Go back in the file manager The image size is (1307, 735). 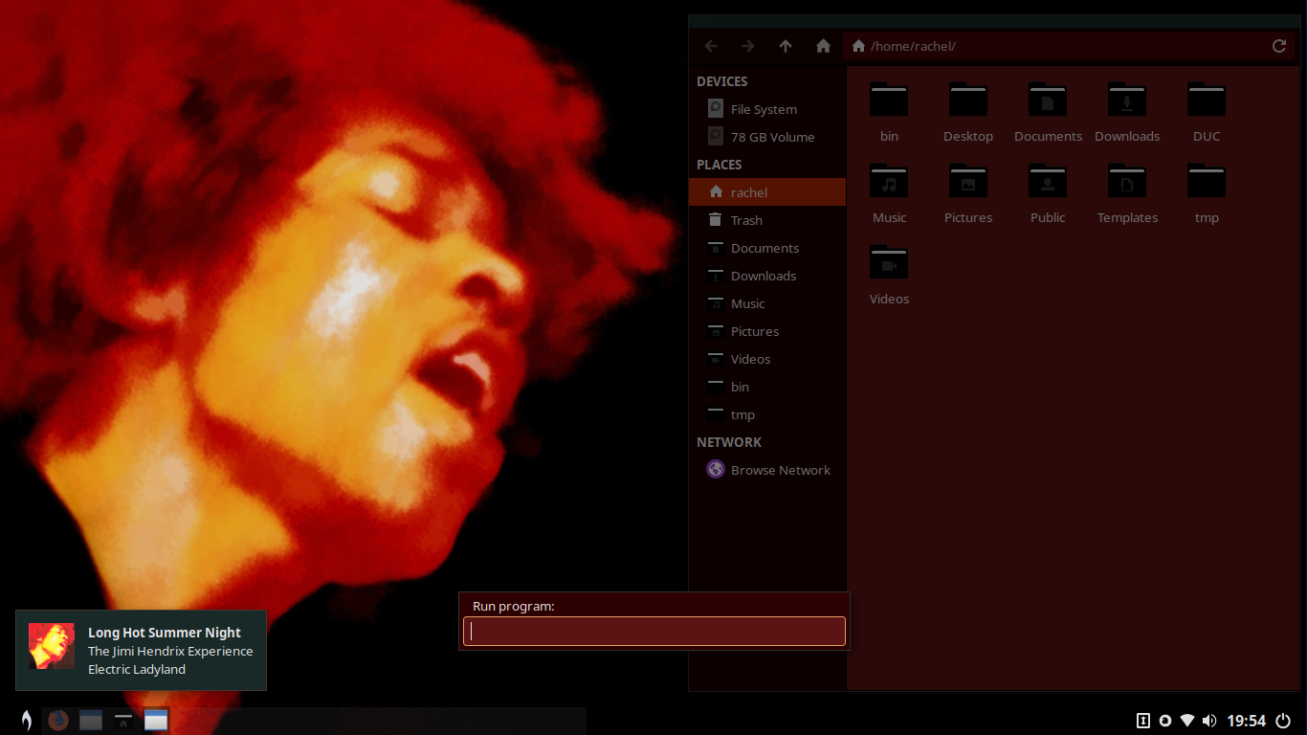(711, 46)
